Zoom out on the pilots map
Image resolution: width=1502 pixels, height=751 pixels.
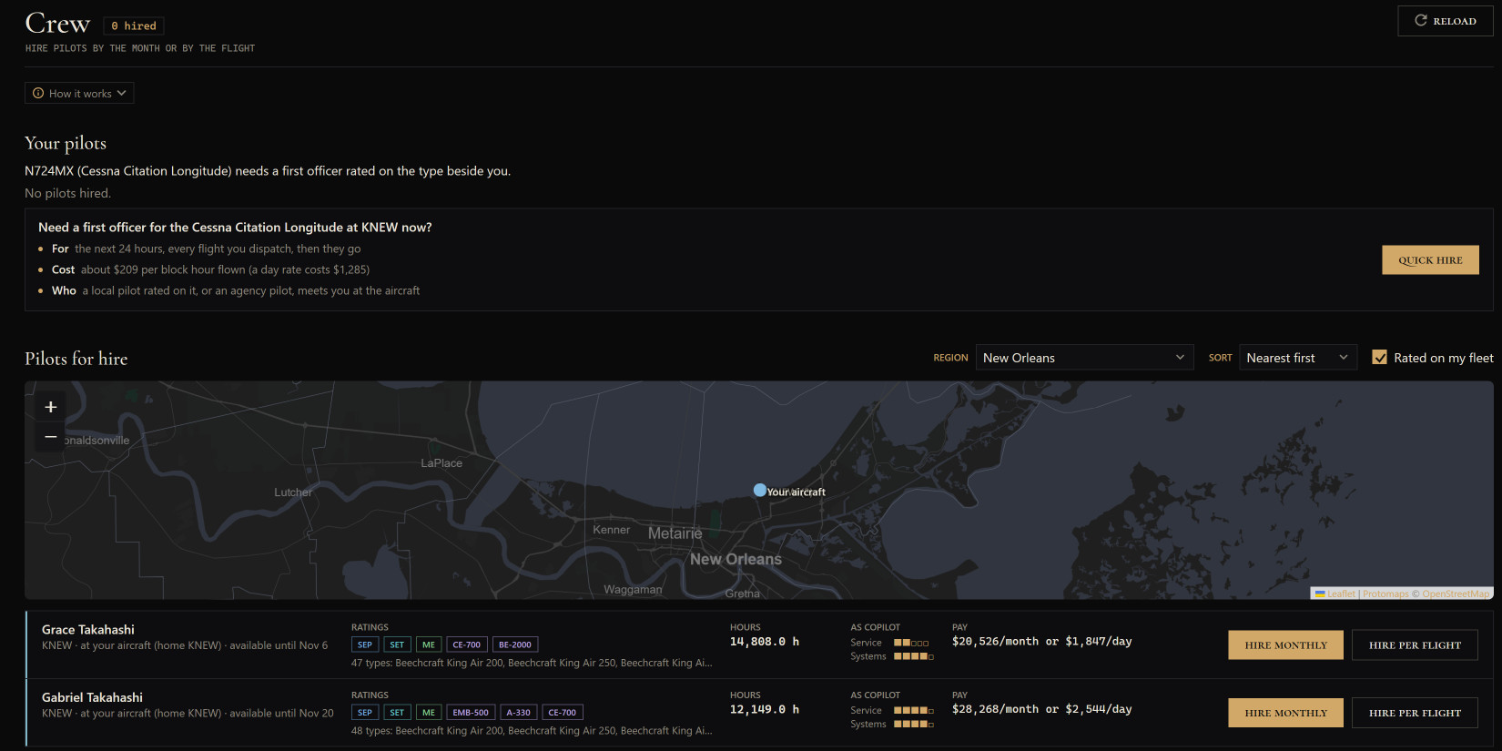51,437
